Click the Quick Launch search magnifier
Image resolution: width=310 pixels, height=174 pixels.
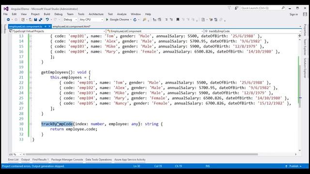pos(283,8)
